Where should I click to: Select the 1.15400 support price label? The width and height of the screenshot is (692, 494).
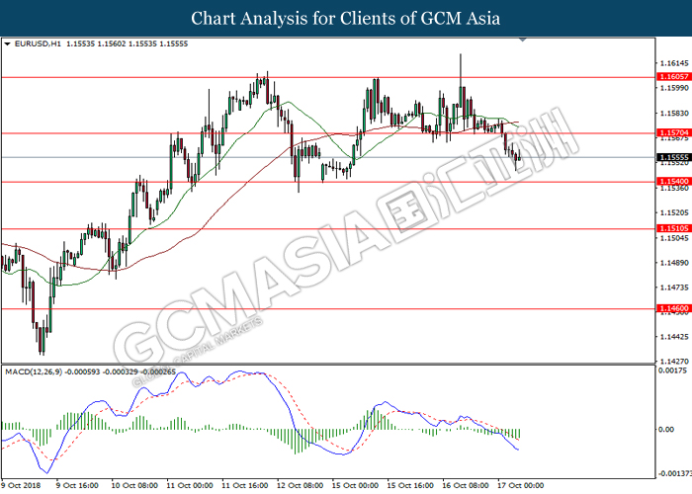coord(673,181)
